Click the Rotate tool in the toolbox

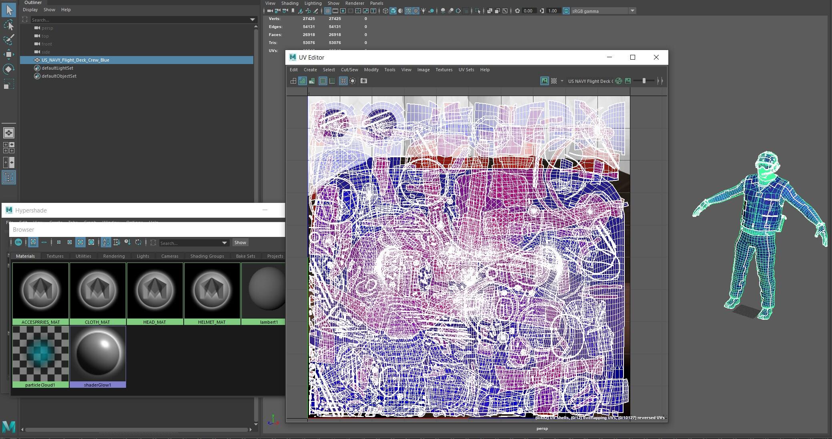8,69
